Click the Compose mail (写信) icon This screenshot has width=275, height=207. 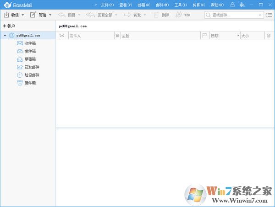[x=33, y=15]
